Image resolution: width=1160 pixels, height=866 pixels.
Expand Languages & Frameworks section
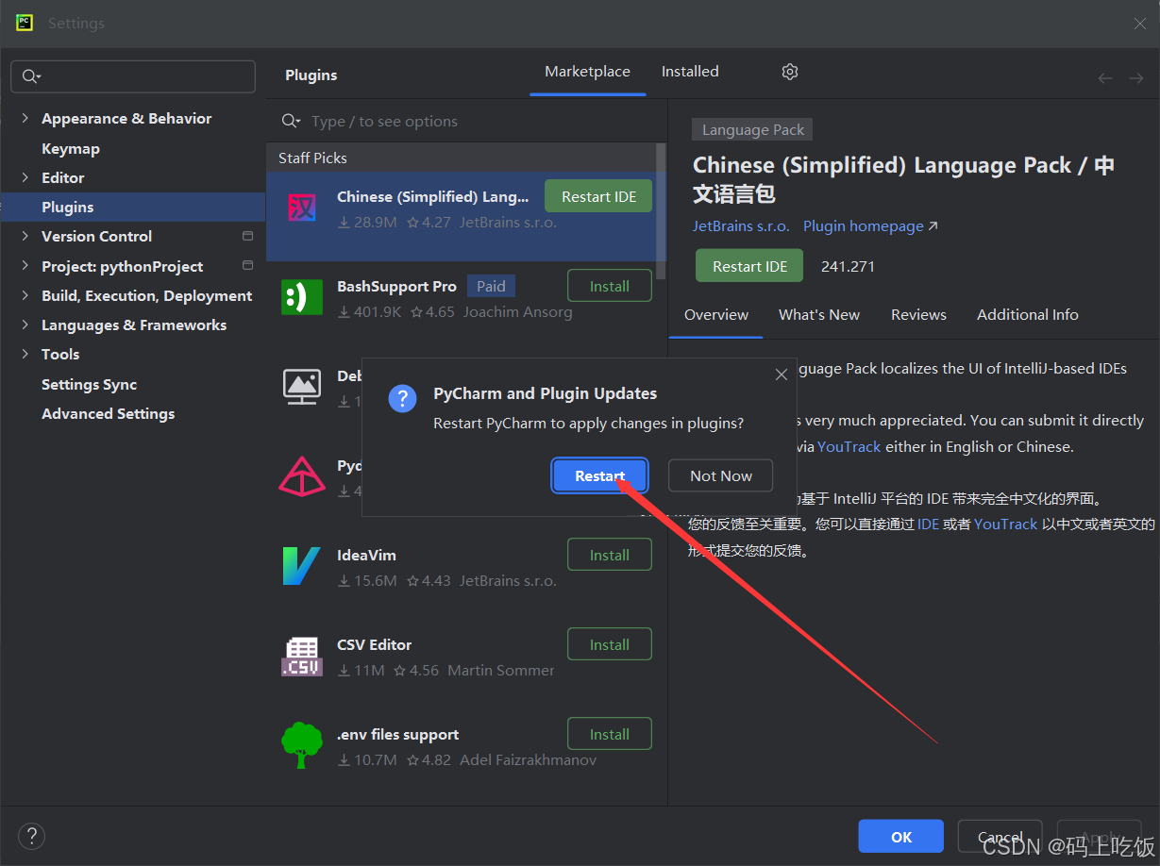click(25, 325)
